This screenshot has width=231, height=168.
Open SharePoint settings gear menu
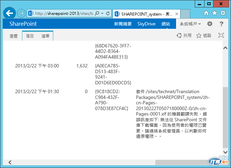[x=210, y=24]
